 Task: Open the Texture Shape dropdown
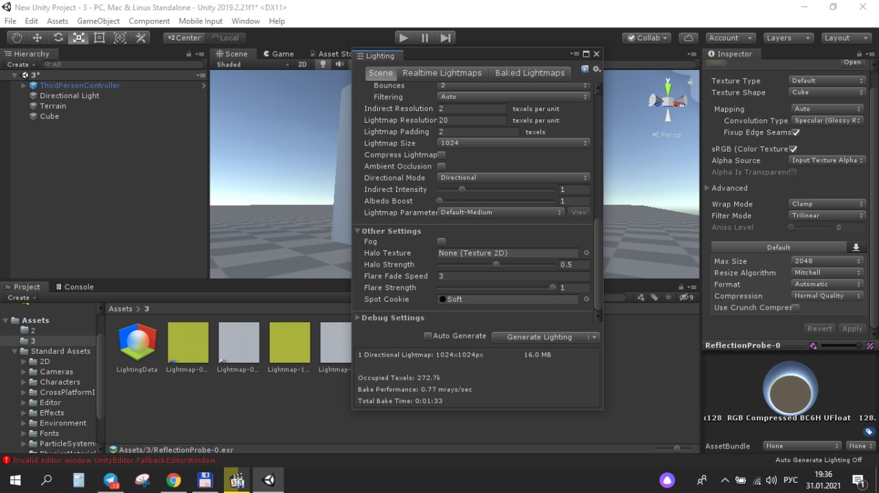[x=827, y=93]
